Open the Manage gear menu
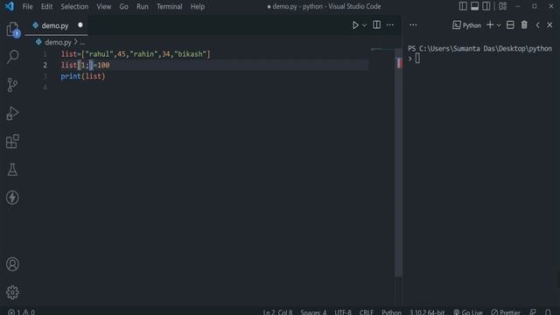Screen dimensions: 560x315 coord(12,292)
